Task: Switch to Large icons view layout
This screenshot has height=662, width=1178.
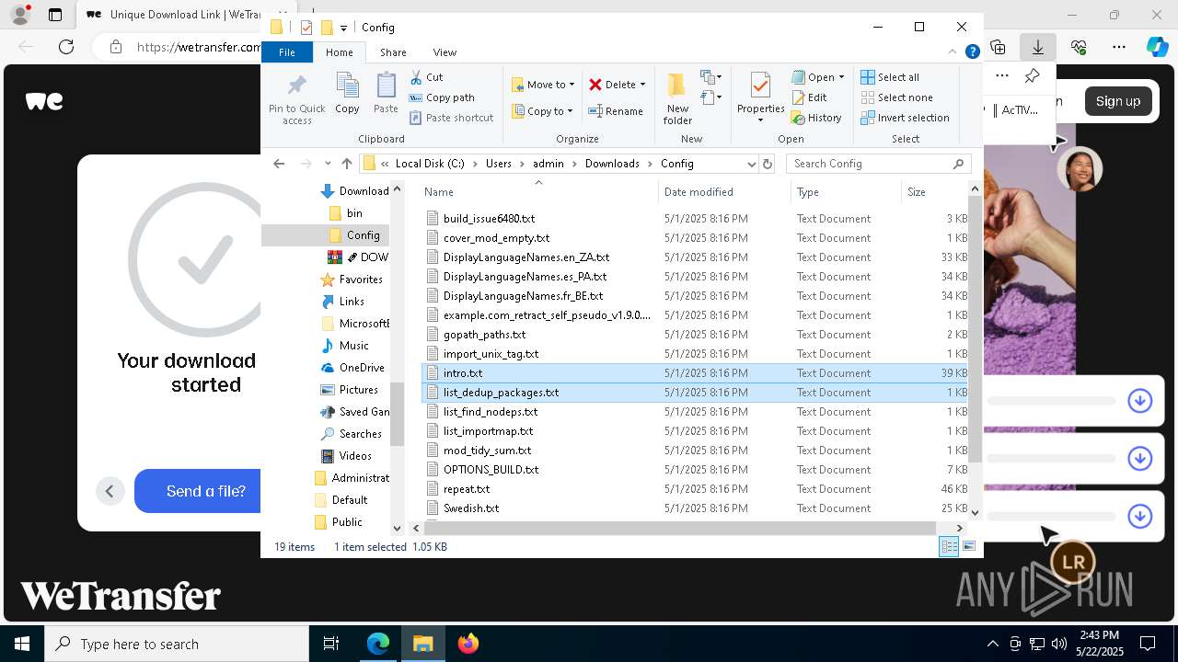Action: coord(969,547)
